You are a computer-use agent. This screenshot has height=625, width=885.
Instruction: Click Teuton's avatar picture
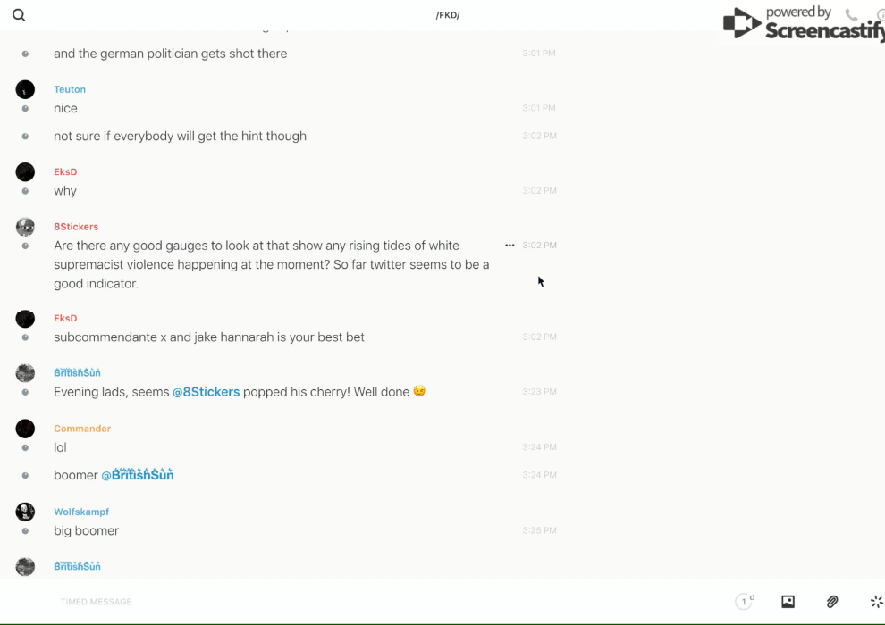point(25,89)
